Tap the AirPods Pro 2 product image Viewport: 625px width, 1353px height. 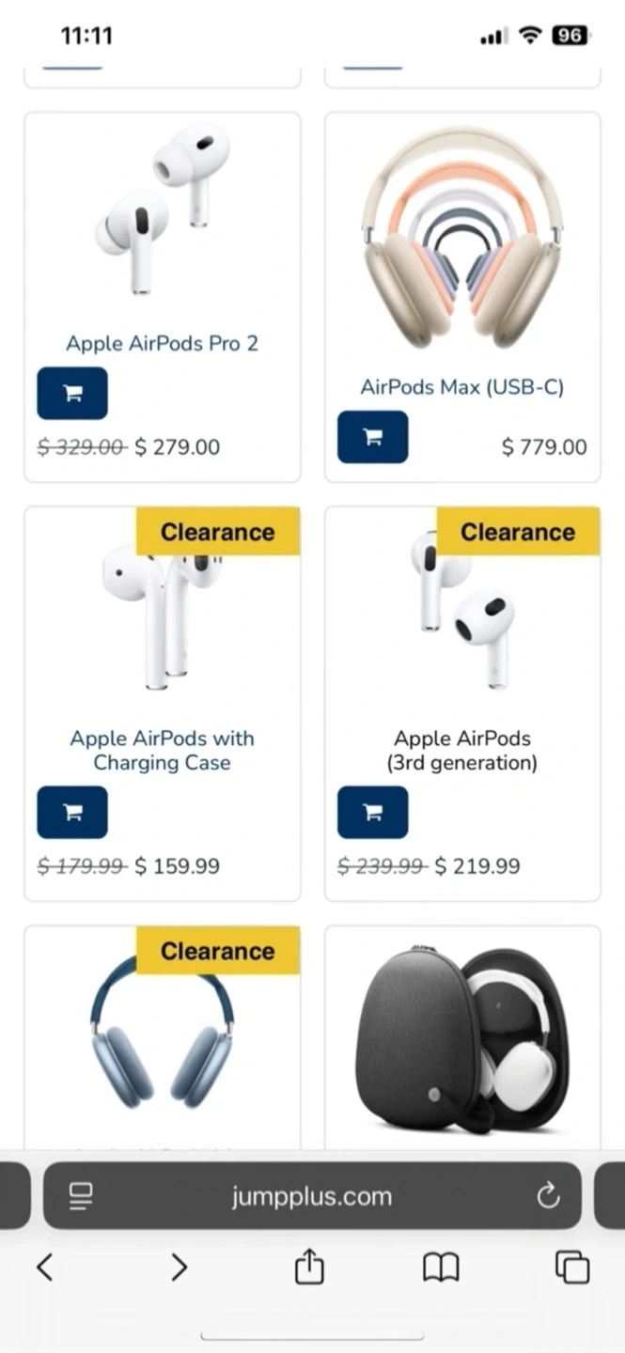(162, 211)
